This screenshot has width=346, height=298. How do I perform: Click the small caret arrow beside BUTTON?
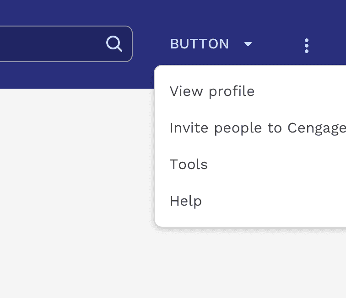[248, 44]
